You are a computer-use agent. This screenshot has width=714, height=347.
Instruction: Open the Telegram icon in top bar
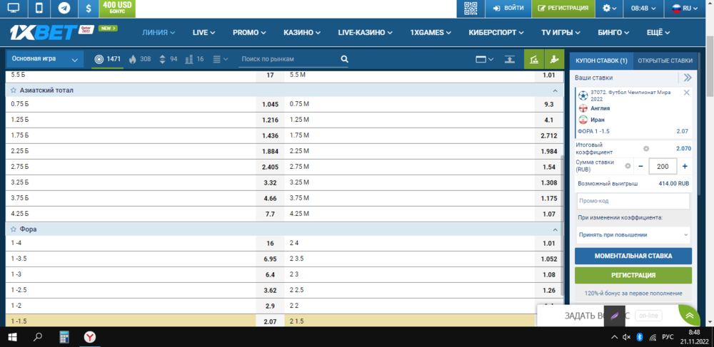point(64,8)
